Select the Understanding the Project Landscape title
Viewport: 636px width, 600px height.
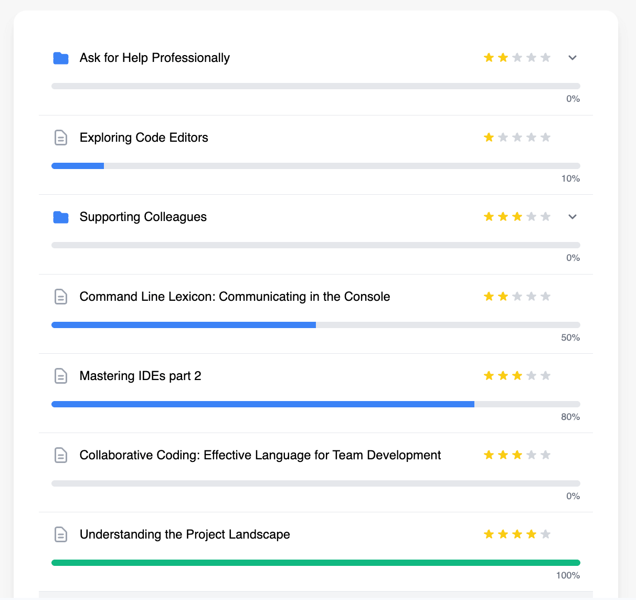click(x=185, y=534)
